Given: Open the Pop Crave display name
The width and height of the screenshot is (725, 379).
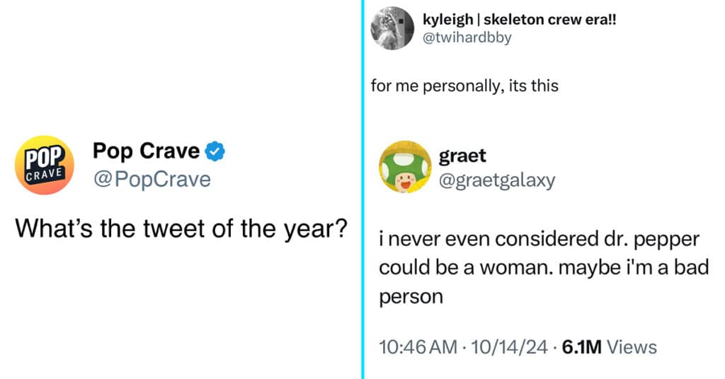Looking at the screenshot, I should click(x=146, y=151).
